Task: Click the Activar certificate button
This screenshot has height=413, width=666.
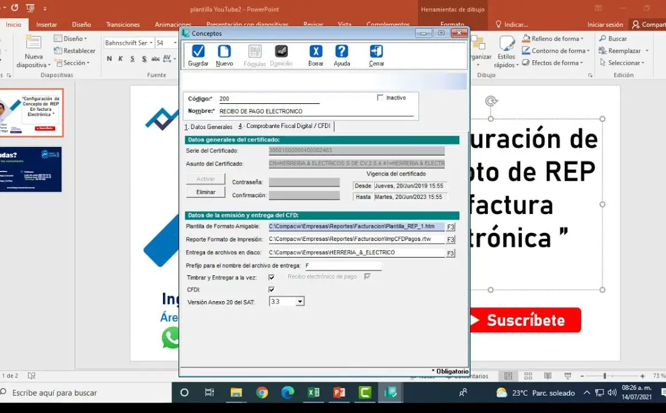Action: (x=206, y=179)
